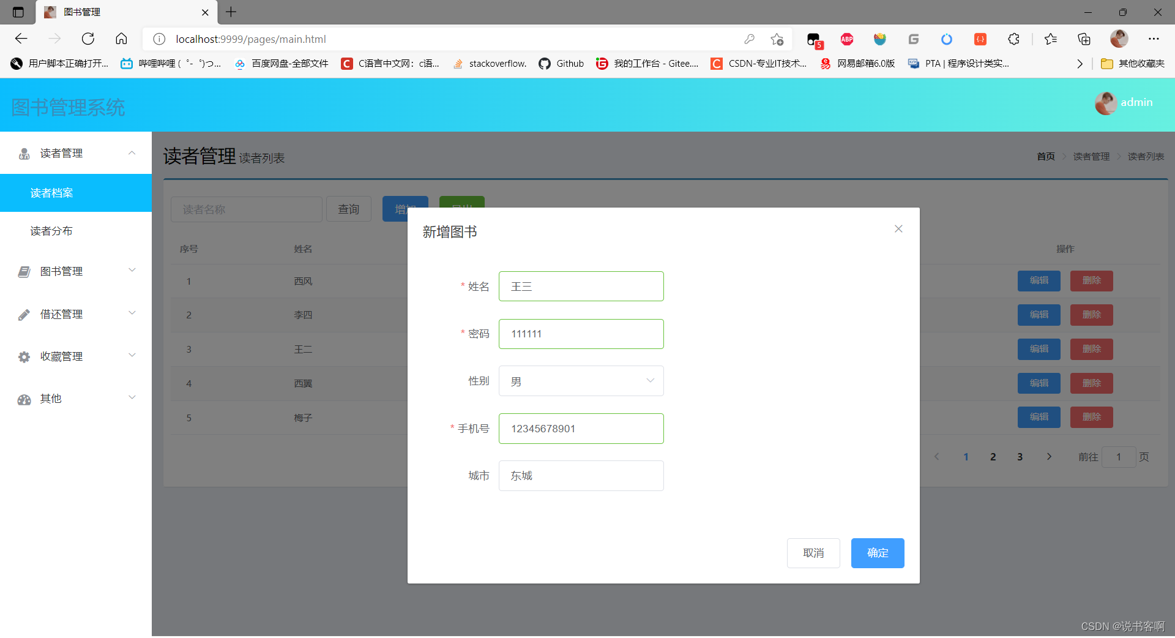The width and height of the screenshot is (1175, 638).
Task: Open the 性别 dropdown showing 男
Action: [x=581, y=381]
